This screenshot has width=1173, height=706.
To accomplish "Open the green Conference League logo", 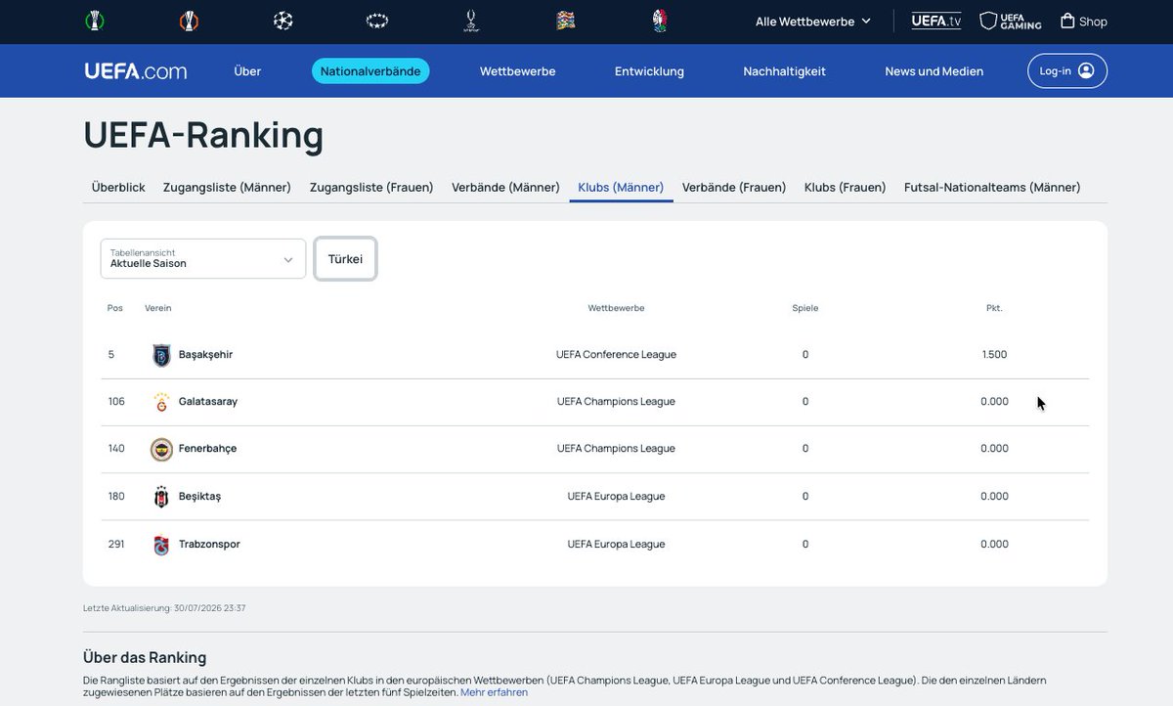I will pyautogui.click(x=95, y=21).
